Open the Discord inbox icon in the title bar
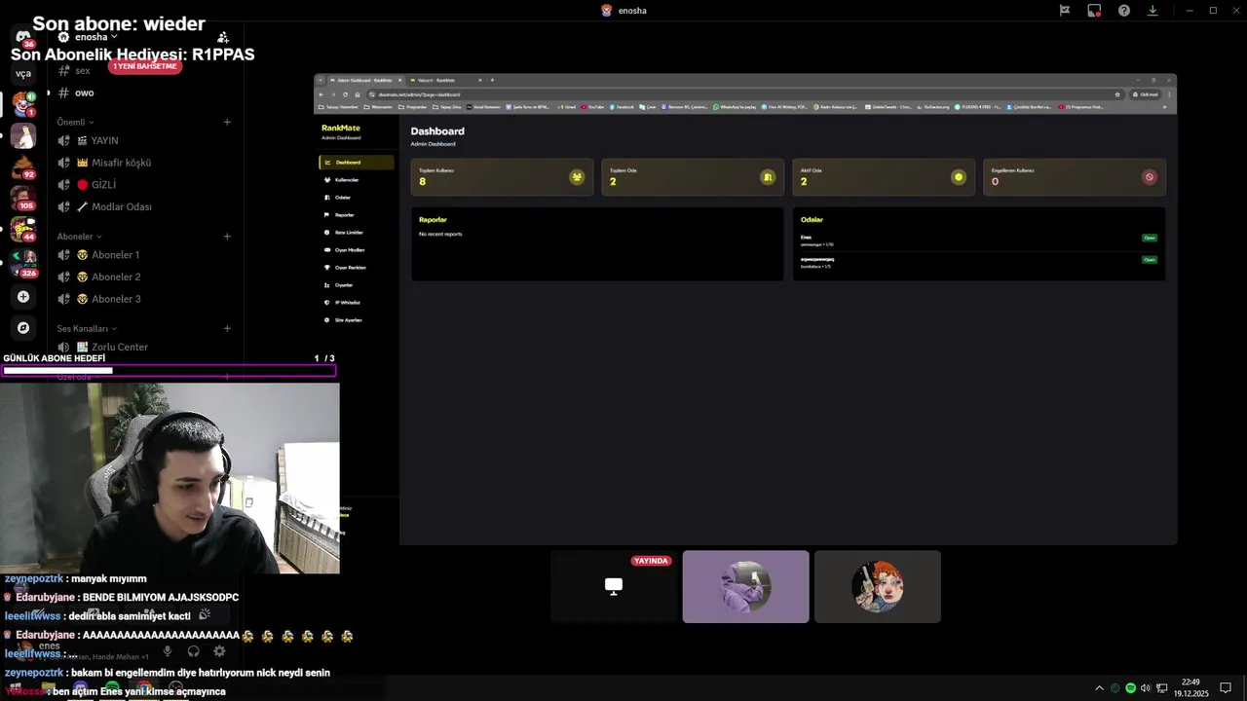 coord(1065,11)
